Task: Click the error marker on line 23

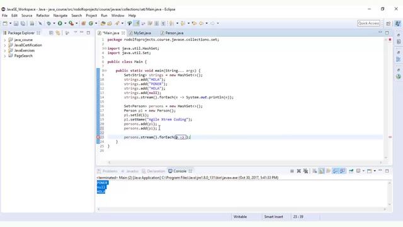Action: click(98, 137)
